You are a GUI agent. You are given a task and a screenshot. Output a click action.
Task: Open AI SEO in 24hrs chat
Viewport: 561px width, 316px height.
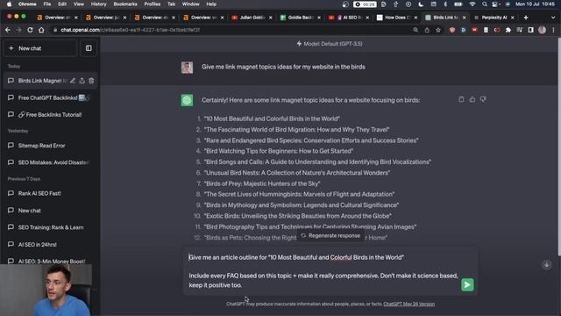click(x=50, y=244)
